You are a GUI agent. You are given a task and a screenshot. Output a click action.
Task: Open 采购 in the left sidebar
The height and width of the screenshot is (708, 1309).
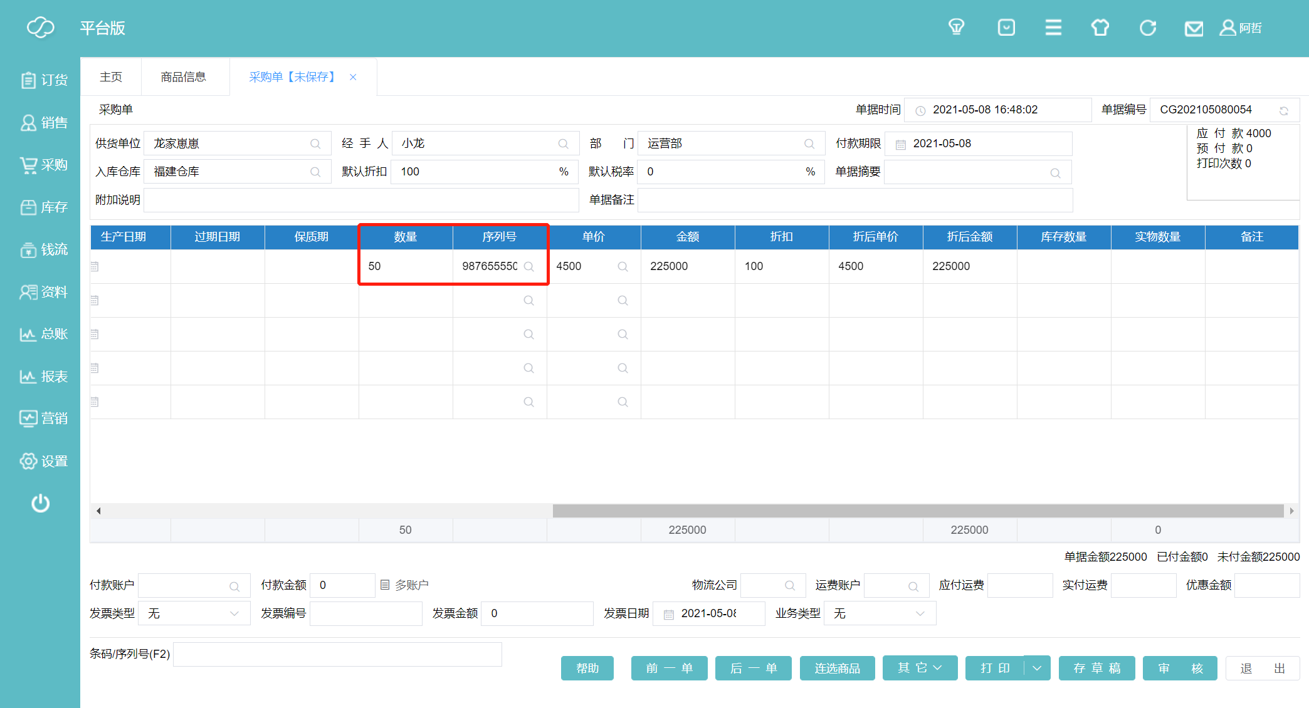point(43,165)
